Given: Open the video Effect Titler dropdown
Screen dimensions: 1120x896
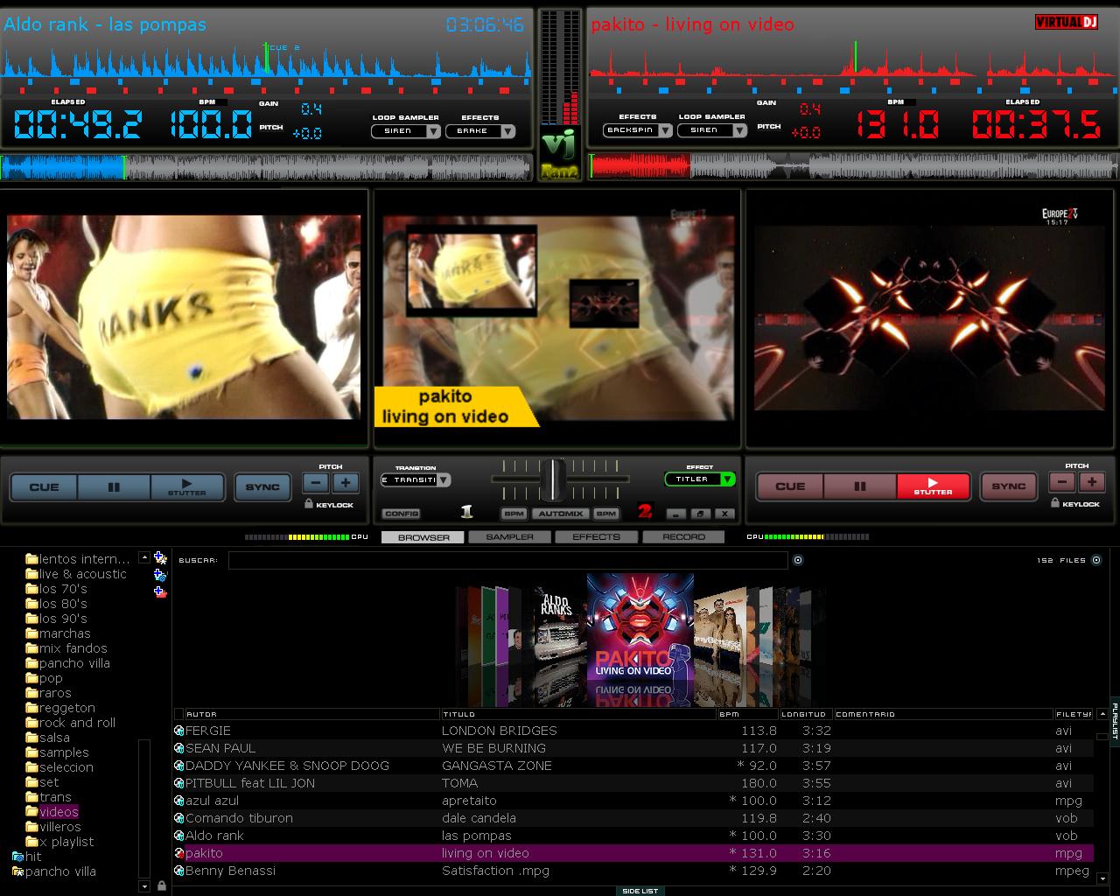Looking at the screenshot, I should pos(700,479).
